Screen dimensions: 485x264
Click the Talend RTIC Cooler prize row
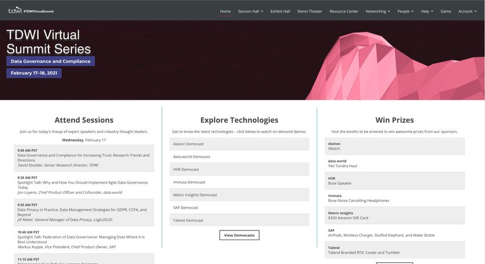click(394, 250)
